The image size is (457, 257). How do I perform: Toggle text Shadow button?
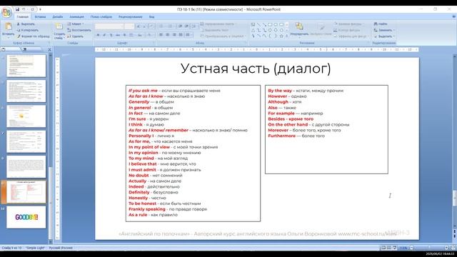tap(124, 35)
